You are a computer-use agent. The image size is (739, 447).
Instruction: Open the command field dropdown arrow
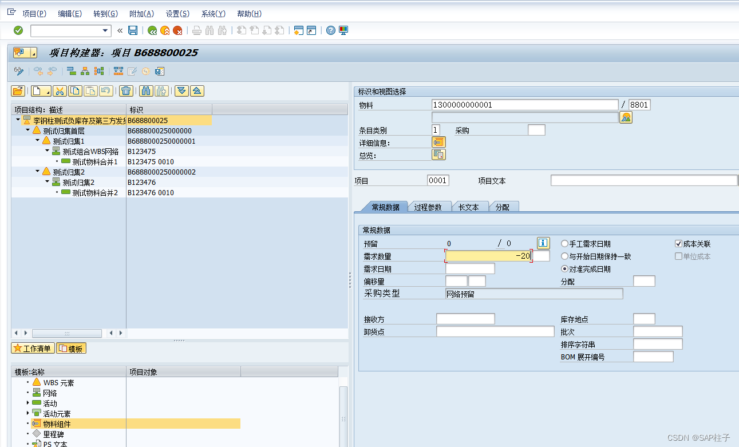[x=105, y=31]
